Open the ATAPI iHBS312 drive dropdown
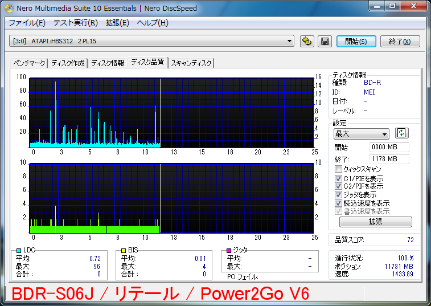 [x=151, y=41]
